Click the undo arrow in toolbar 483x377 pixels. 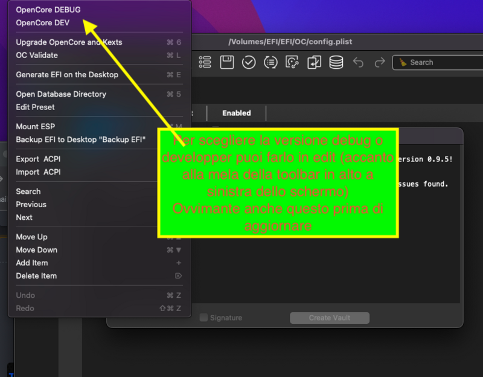click(x=358, y=62)
